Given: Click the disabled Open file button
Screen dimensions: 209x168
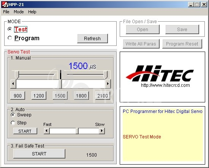Looking at the screenshot, I should click(142, 30).
